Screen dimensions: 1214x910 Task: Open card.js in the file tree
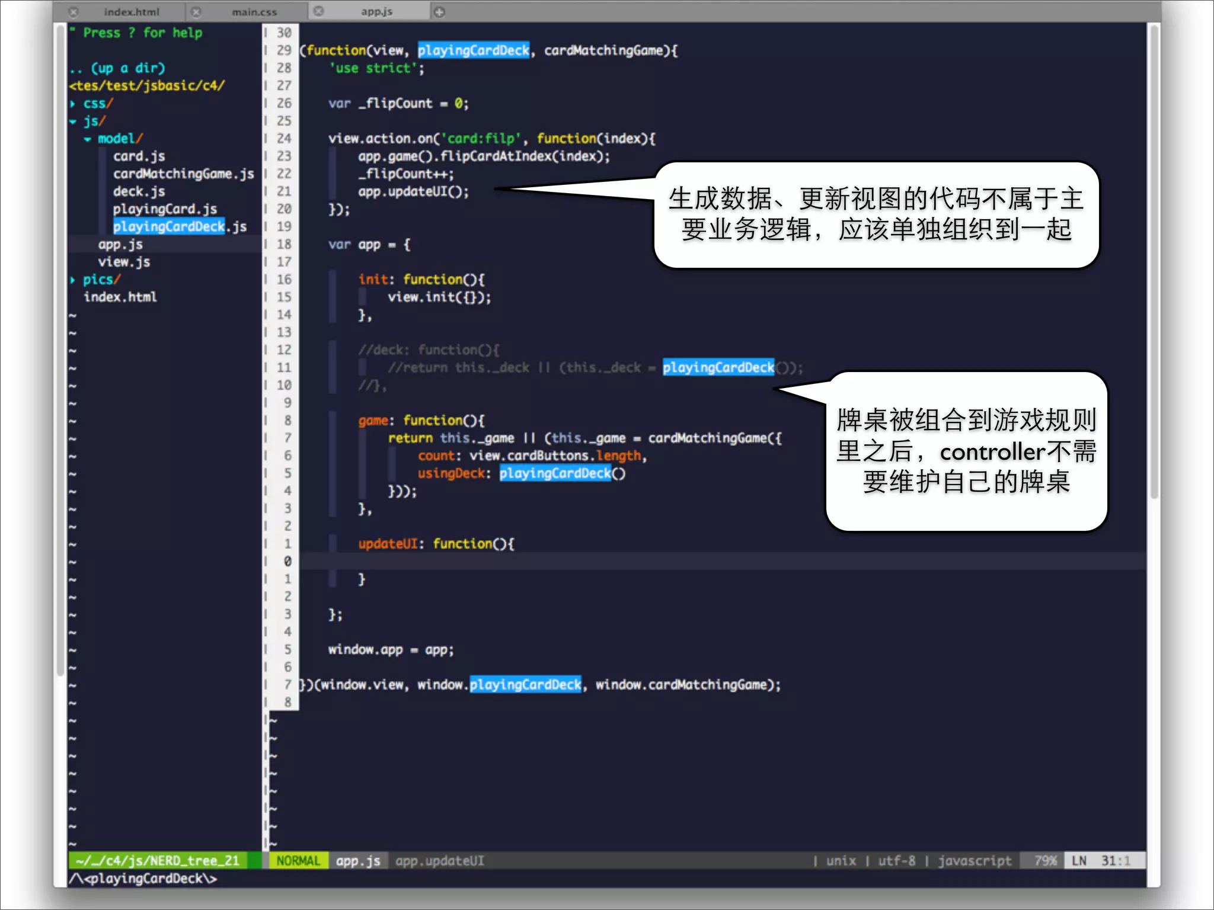click(139, 156)
